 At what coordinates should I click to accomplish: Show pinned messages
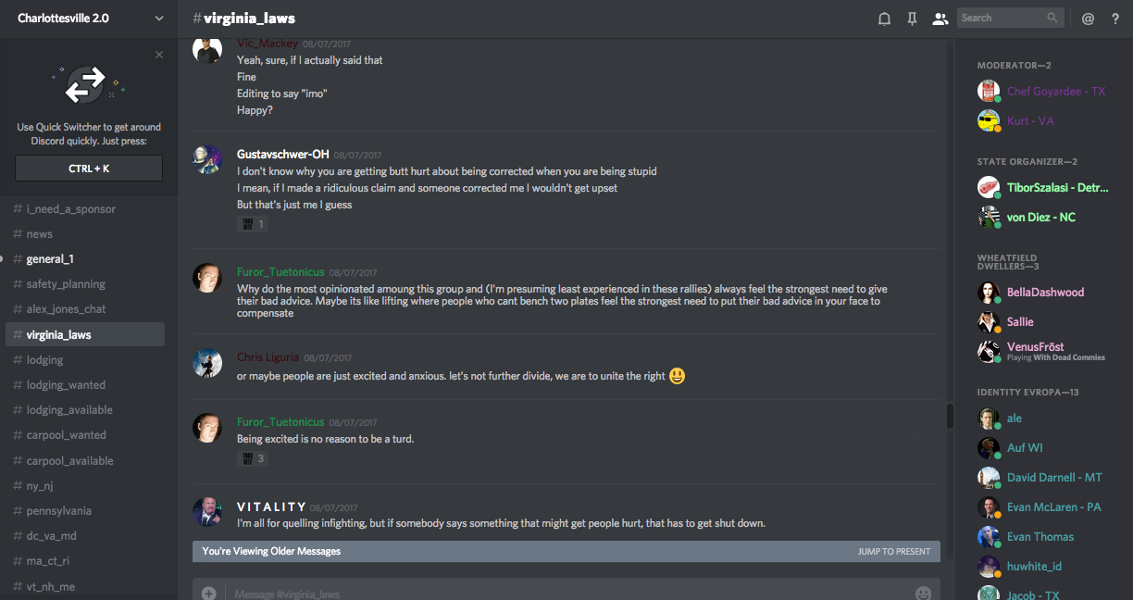click(x=912, y=19)
